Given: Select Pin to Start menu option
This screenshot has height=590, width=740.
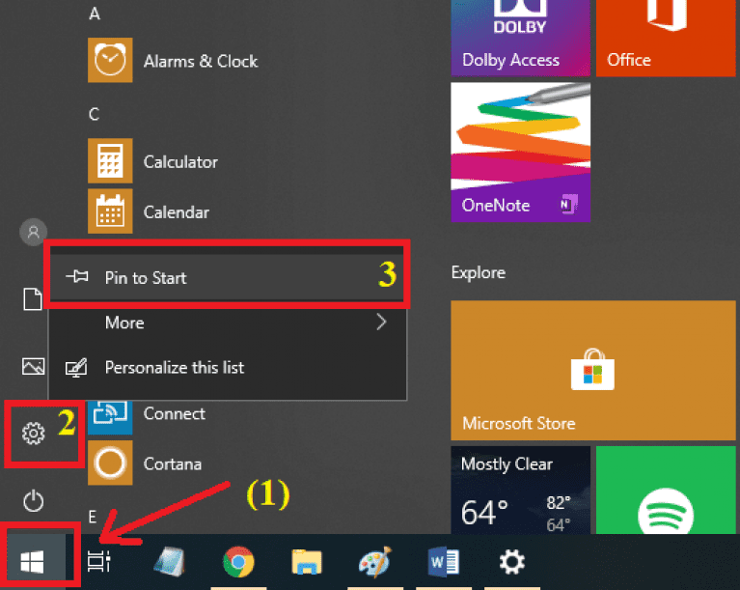Looking at the screenshot, I should (x=146, y=278).
